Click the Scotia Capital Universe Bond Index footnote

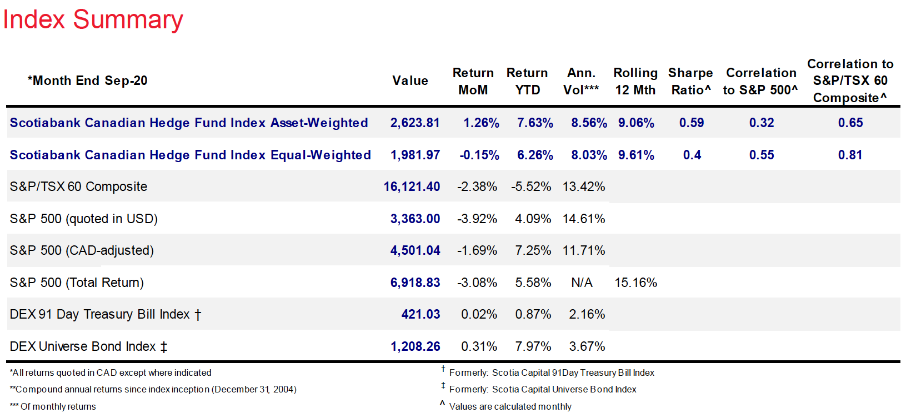(x=542, y=390)
